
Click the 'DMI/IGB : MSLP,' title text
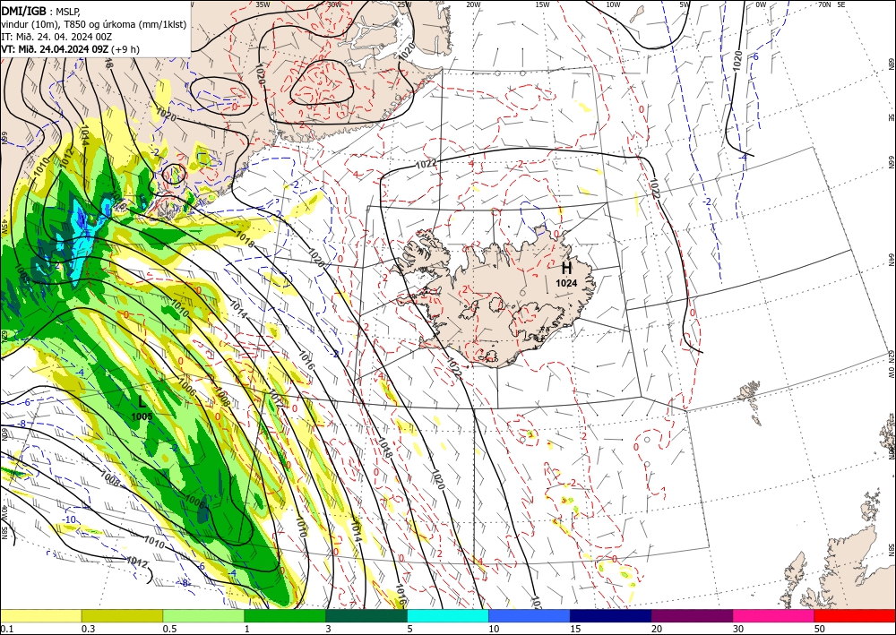(x=41, y=12)
